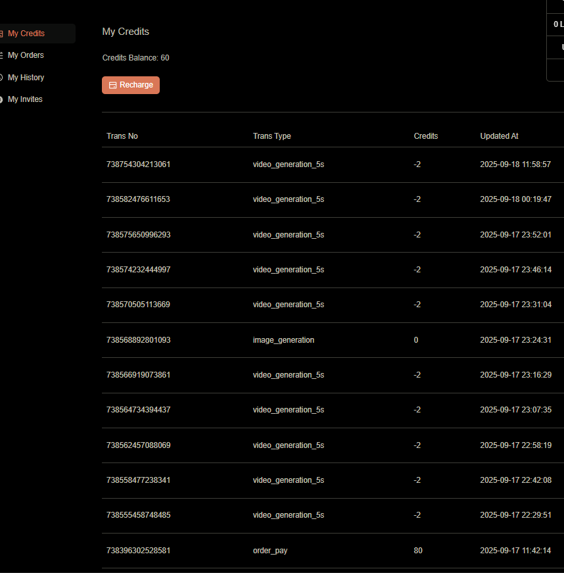This screenshot has width=564, height=573.
Task: Click the Recharge button
Action: click(131, 85)
